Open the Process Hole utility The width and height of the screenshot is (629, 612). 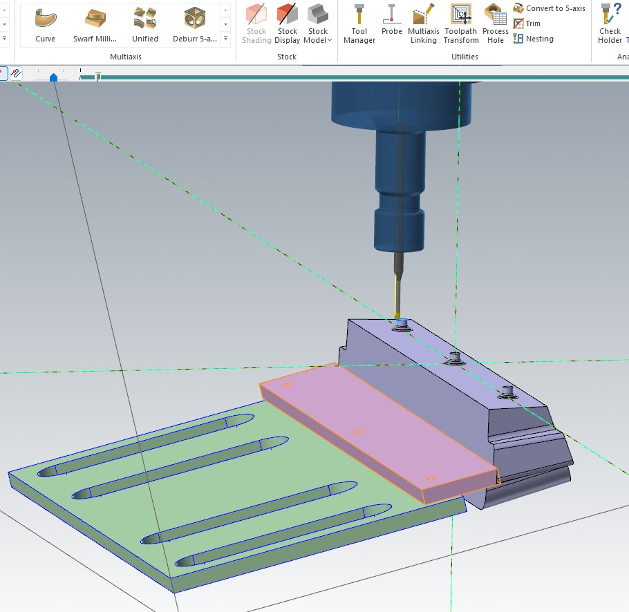(x=495, y=24)
